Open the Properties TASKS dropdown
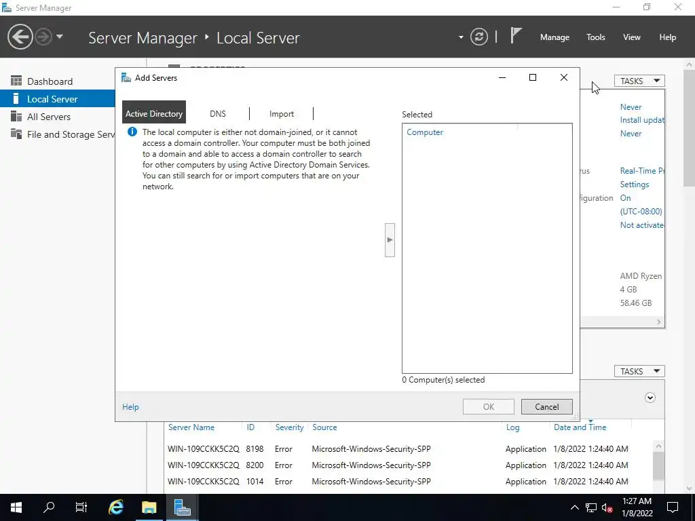Viewport: 695px width, 521px height. pos(639,81)
